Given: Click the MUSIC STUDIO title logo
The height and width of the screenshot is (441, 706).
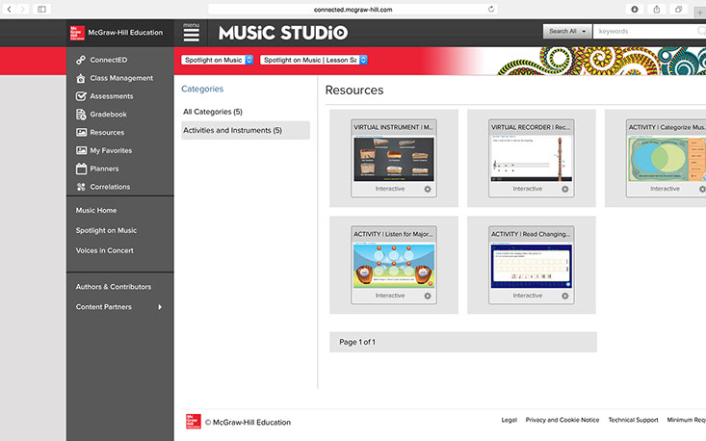Looking at the screenshot, I should 283,33.
